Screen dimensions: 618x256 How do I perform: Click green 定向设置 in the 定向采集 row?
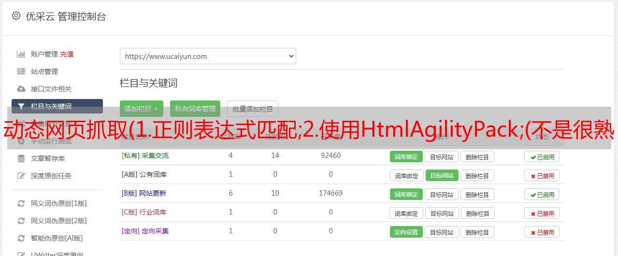[x=406, y=232]
